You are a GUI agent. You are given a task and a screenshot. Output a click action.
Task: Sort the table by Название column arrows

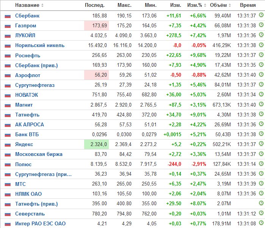coord(42,5)
